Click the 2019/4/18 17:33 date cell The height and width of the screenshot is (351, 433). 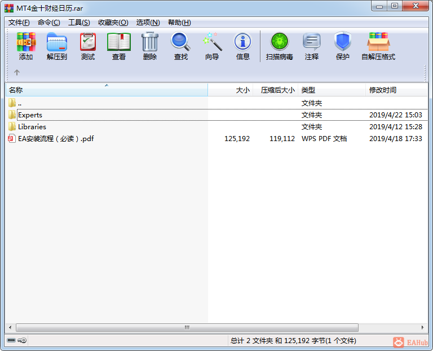(x=396, y=139)
